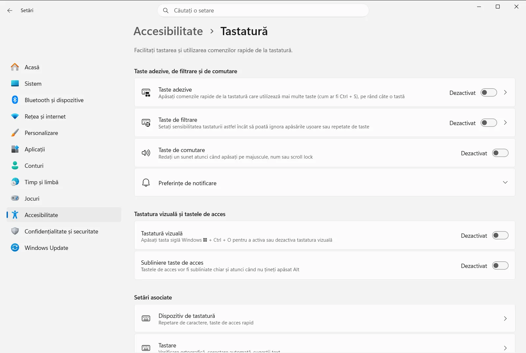The image size is (526, 353).
Task: Click the Rețea și internet wifi icon
Action: pos(15,116)
